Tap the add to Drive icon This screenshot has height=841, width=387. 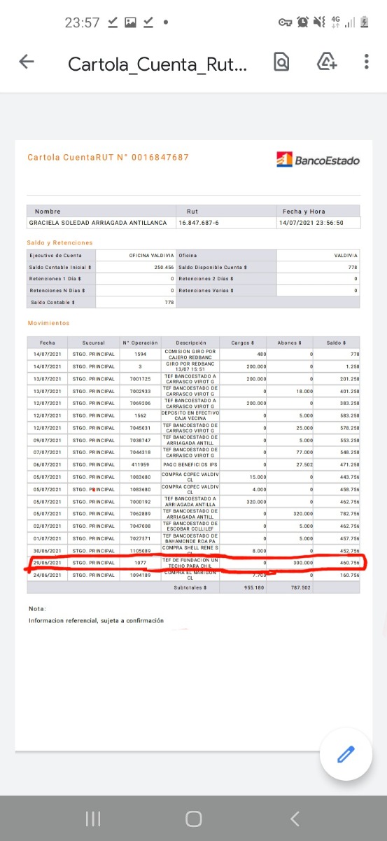[327, 62]
